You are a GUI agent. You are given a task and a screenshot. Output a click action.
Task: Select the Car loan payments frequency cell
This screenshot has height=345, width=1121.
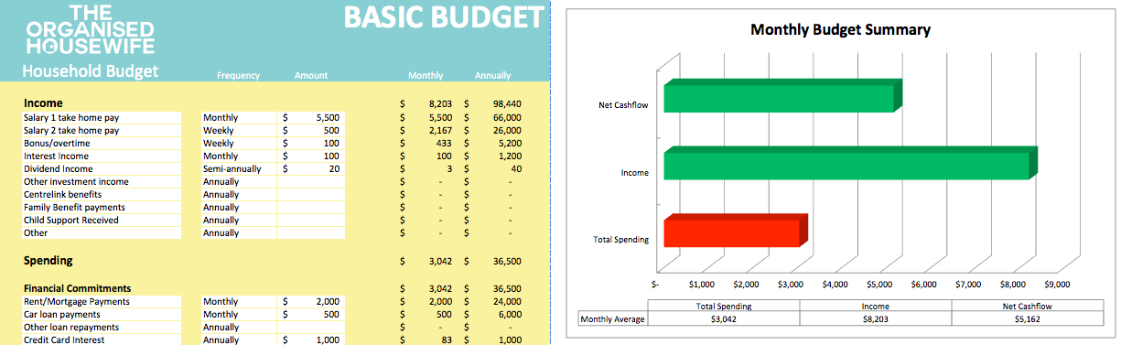tap(238, 315)
